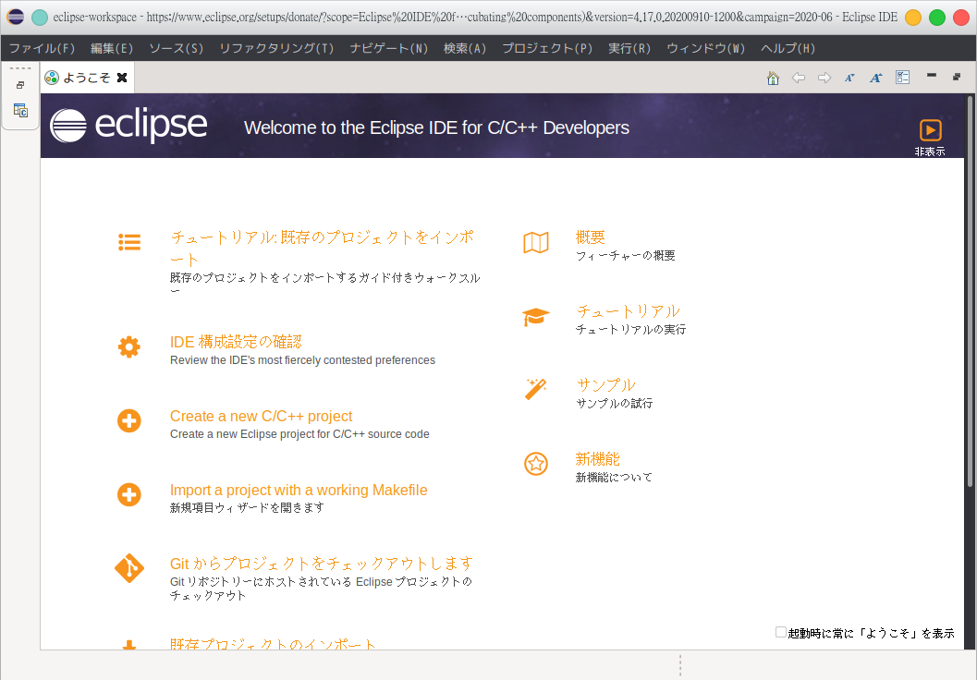Click the Git link description mentioning 'Git リポジトリーにホスト'

click(322, 589)
